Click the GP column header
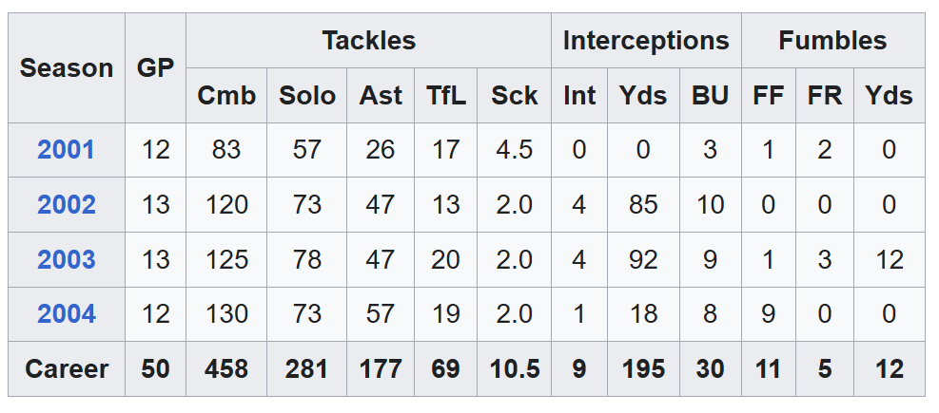939x413 pixels. coord(155,68)
